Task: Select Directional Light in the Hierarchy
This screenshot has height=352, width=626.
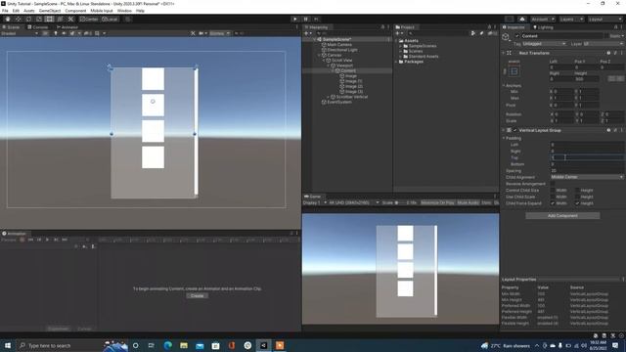Action: [342, 50]
